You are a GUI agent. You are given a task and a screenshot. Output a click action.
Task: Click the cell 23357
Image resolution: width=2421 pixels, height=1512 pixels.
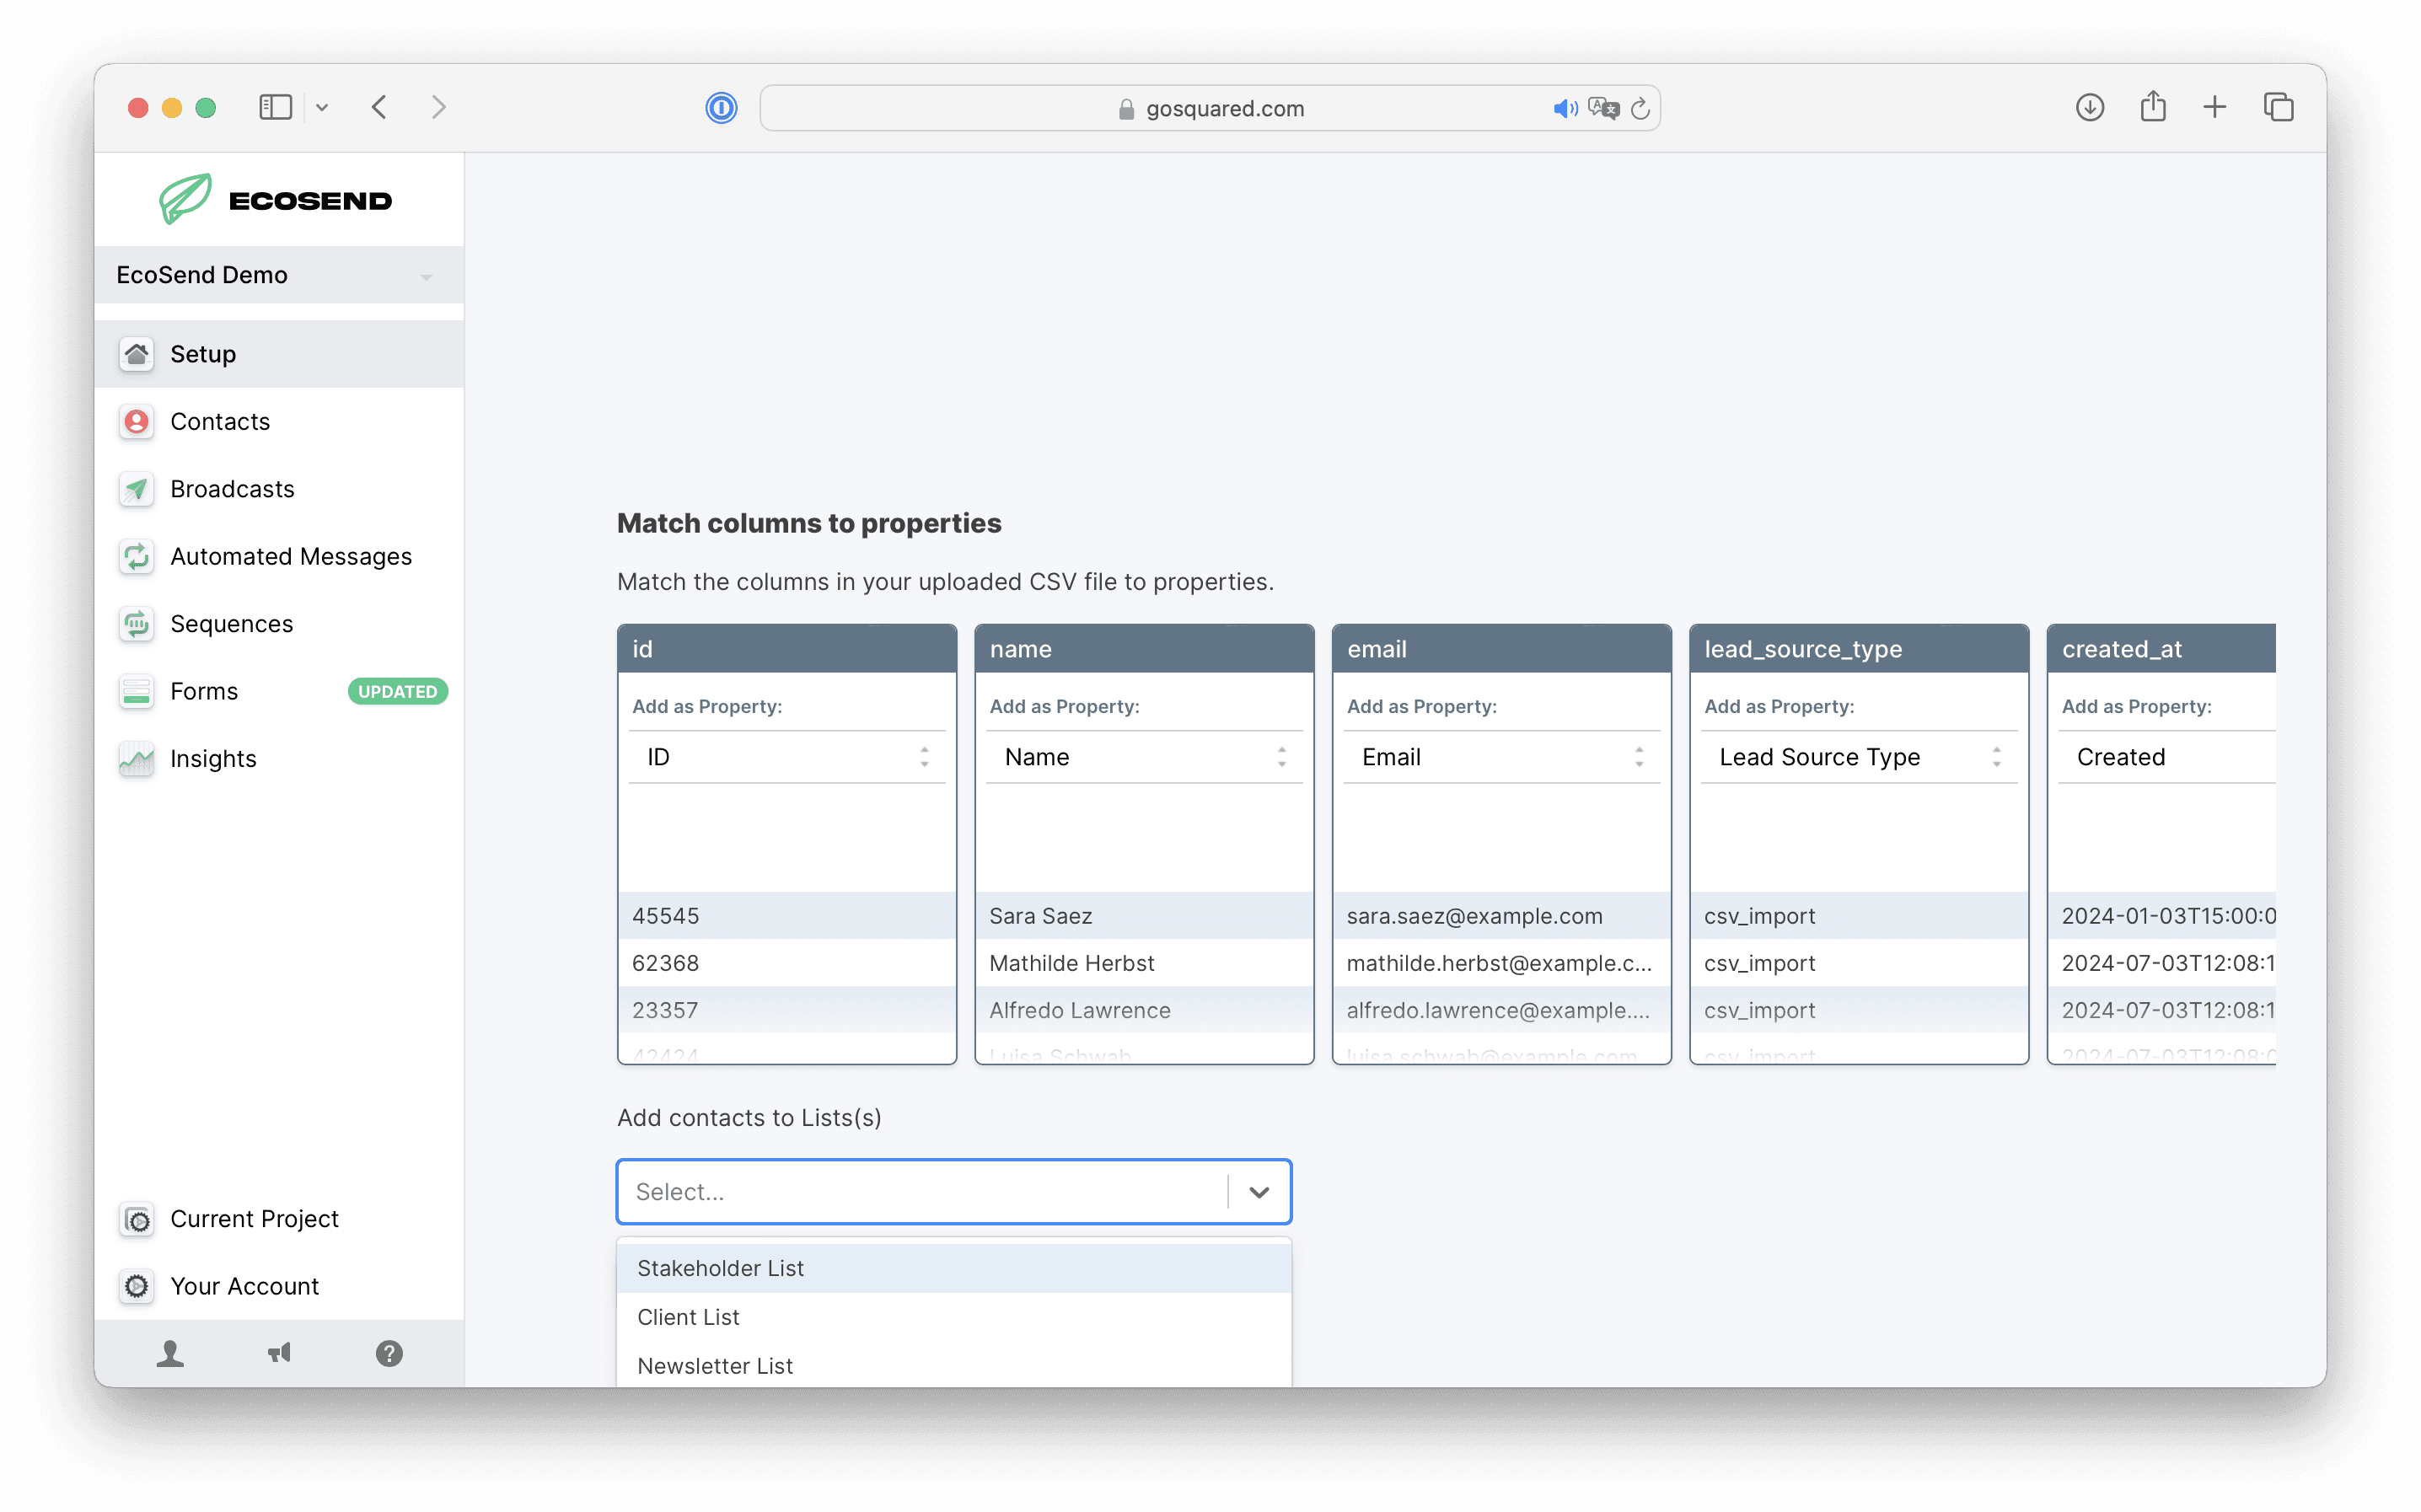pos(787,1010)
